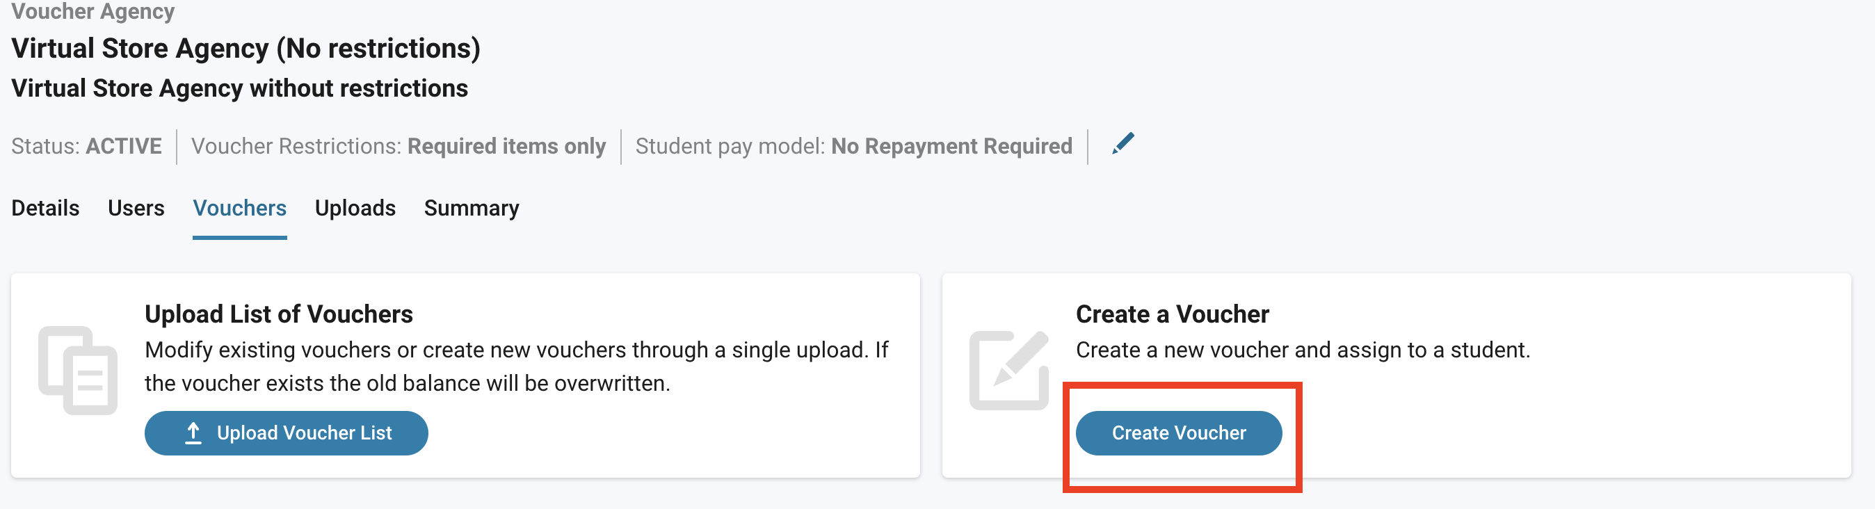Image resolution: width=1875 pixels, height=509 pixels.
Task: Switch to the Users tab
Action: tap(136, 209)
